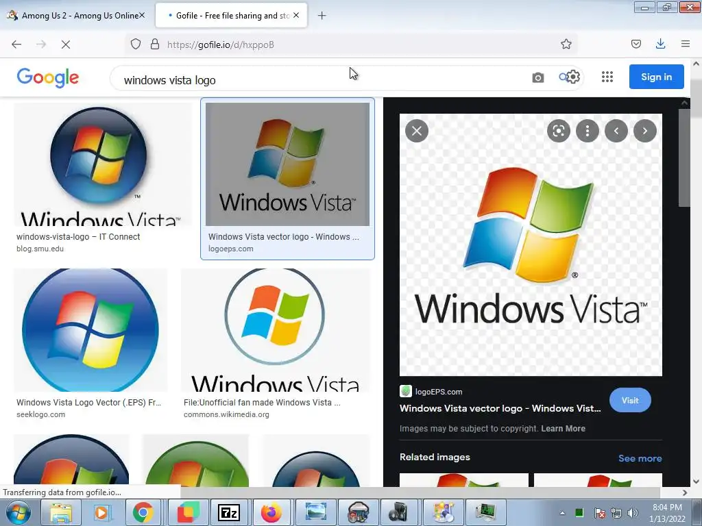Close the Among Us 2 tab
This screenshot has width=702, height=526.
(x=141, y=15)
